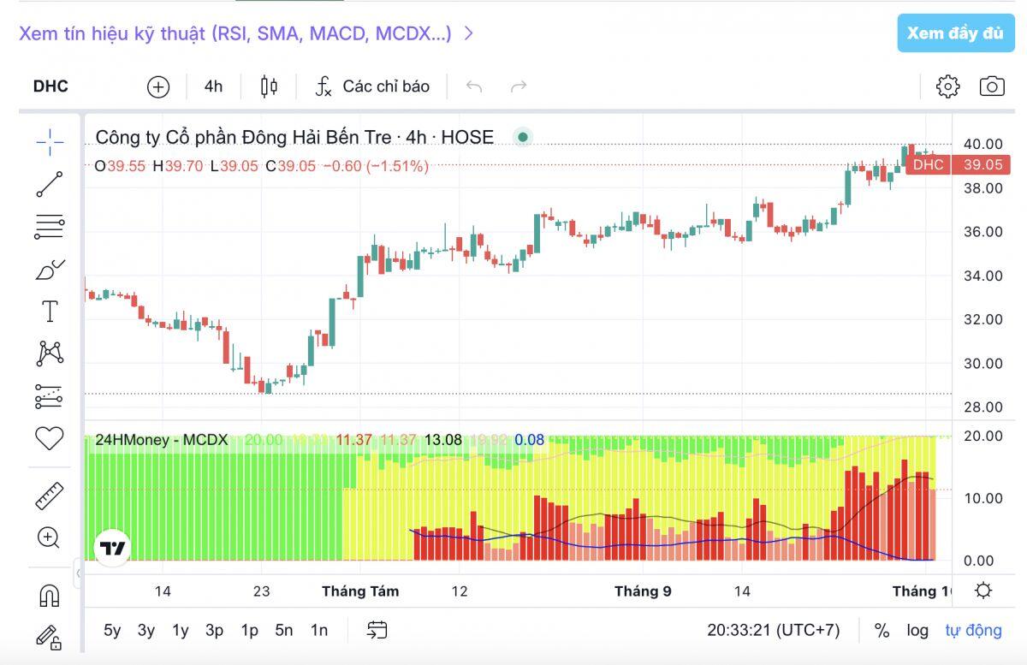Toggle log scale mode
1027x665 pixels.
click(x=917, y=631)
